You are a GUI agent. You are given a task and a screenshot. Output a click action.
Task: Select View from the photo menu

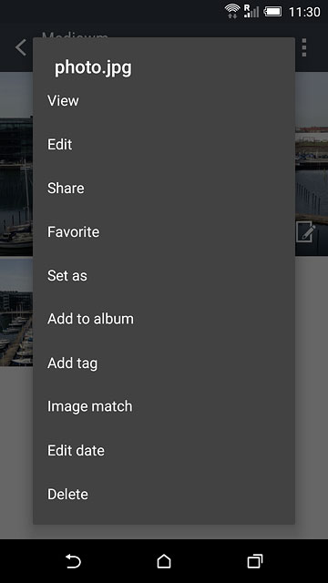tap(164, 101)
